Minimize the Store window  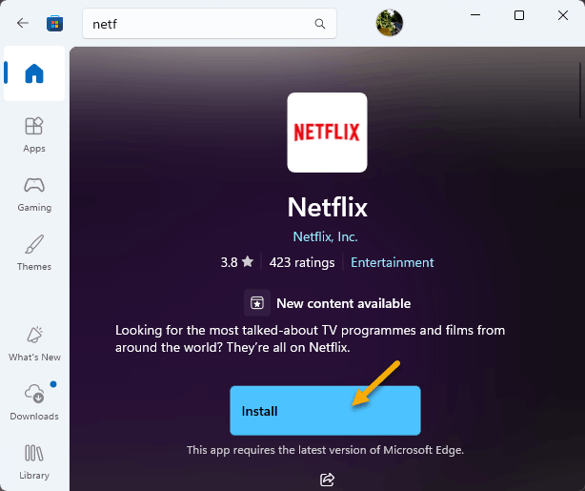tap(475, 15)
